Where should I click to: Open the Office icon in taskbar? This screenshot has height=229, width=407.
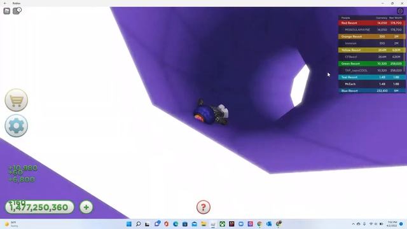click(167, 224)
